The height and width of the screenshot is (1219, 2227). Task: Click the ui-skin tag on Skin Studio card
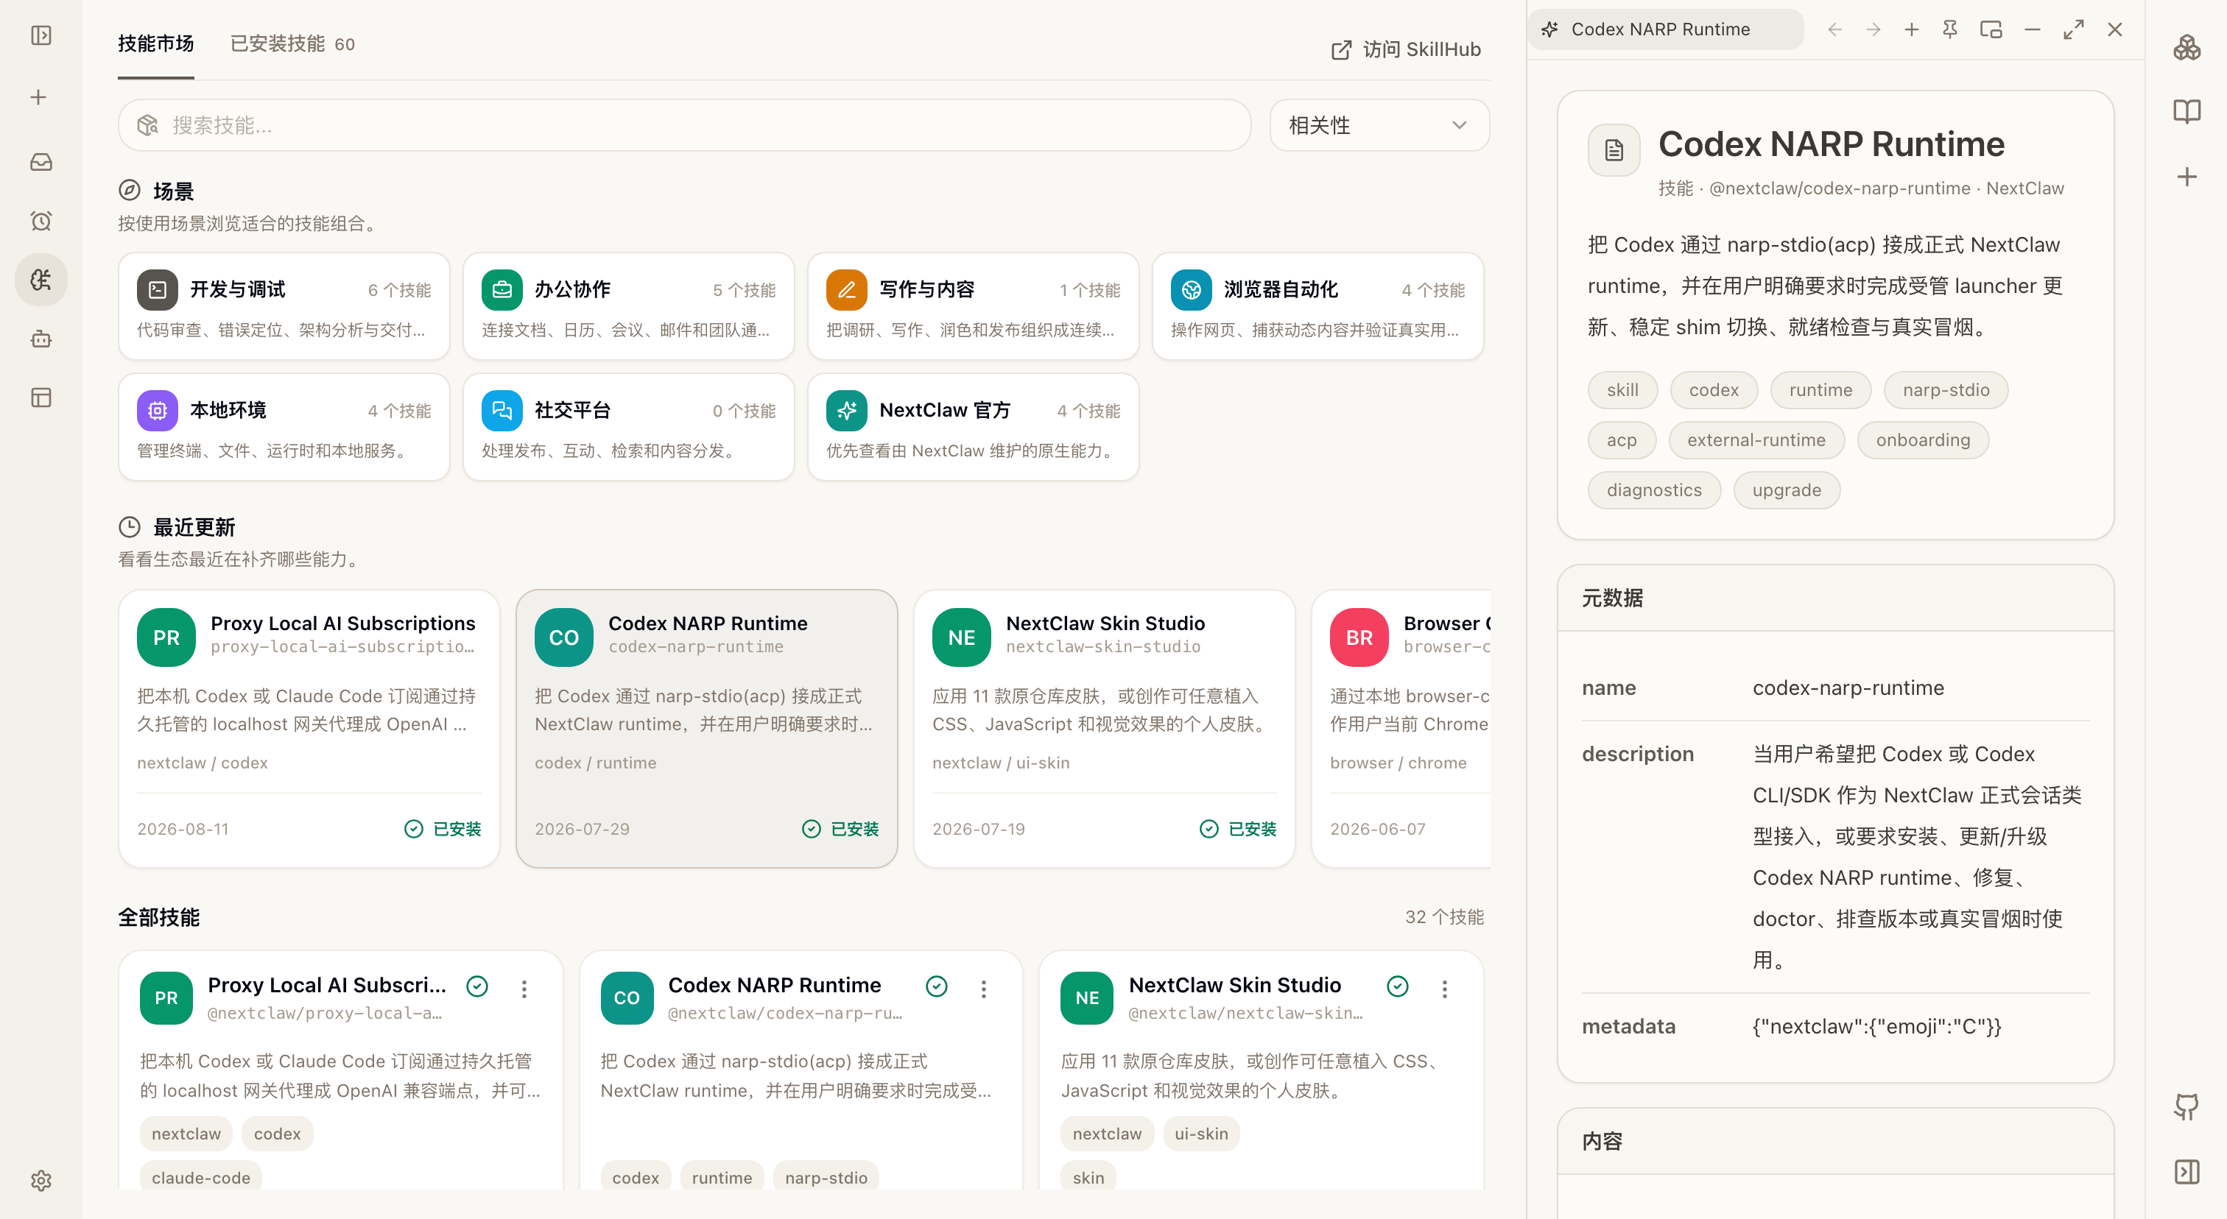coord(1201,1134)
